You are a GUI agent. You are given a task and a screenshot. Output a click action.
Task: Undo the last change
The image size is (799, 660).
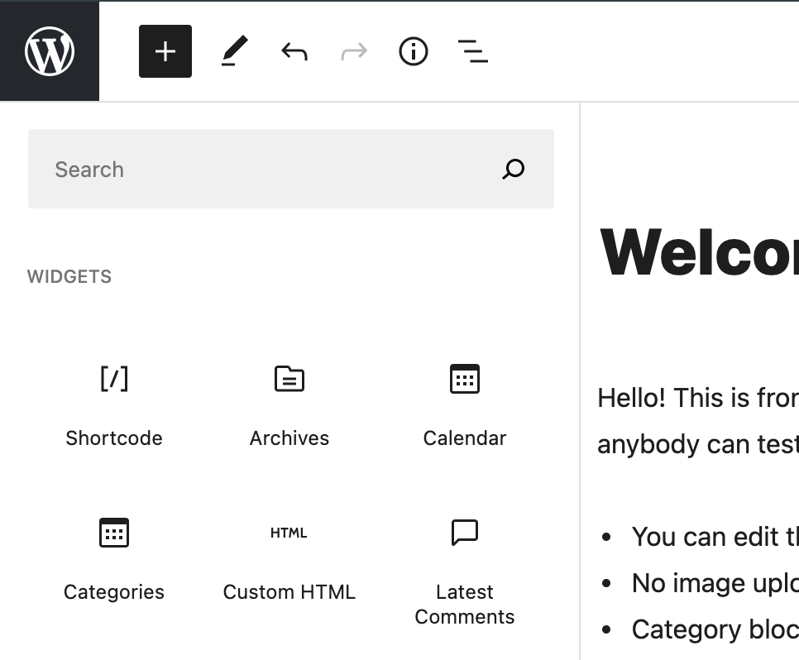294,51
